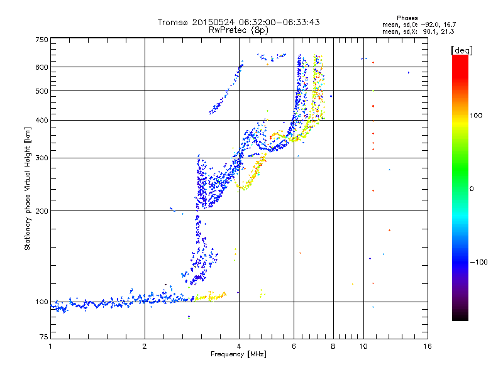Click the blue E-layer trace near 100 km
The height and width of the screenshot is (377, 503).
pos(122,302)
